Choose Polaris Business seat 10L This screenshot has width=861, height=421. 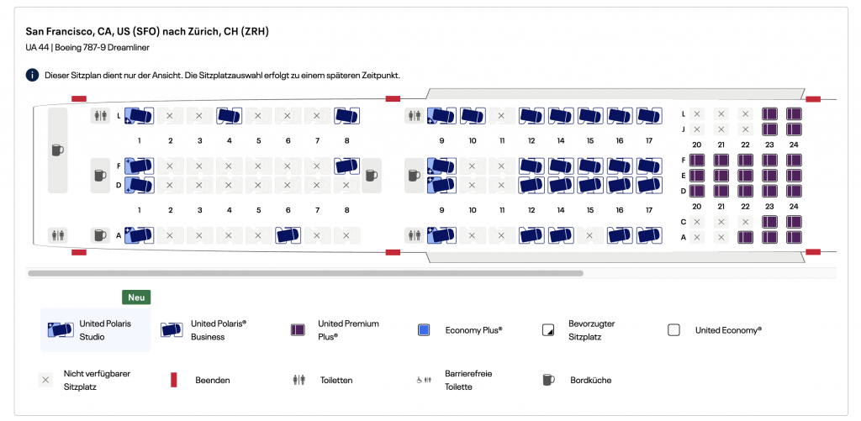(473, 116)
